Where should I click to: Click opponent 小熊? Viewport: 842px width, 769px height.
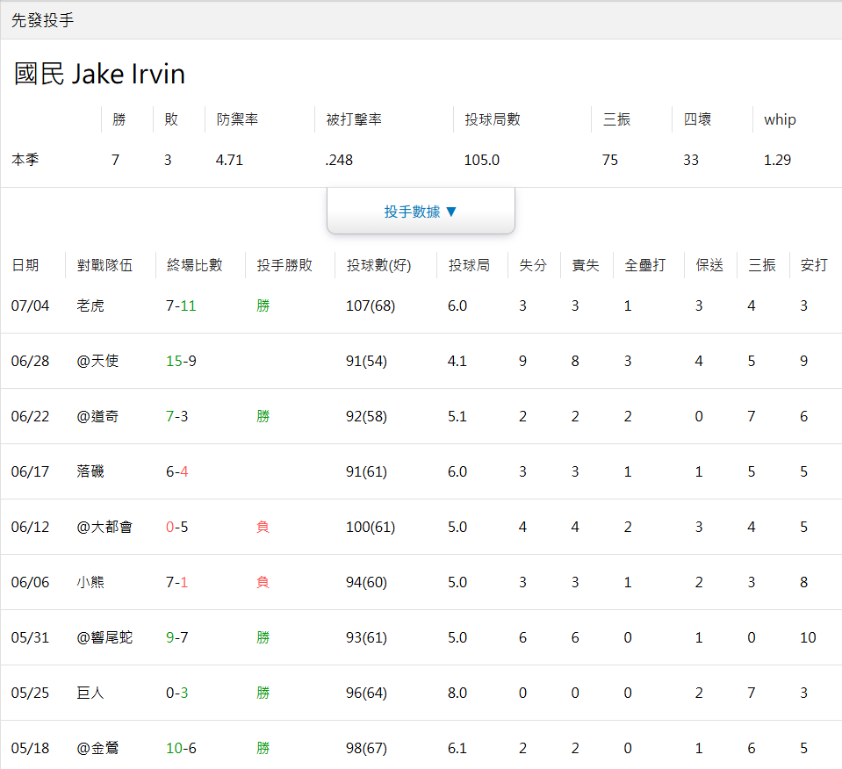(x=90, y=582)
